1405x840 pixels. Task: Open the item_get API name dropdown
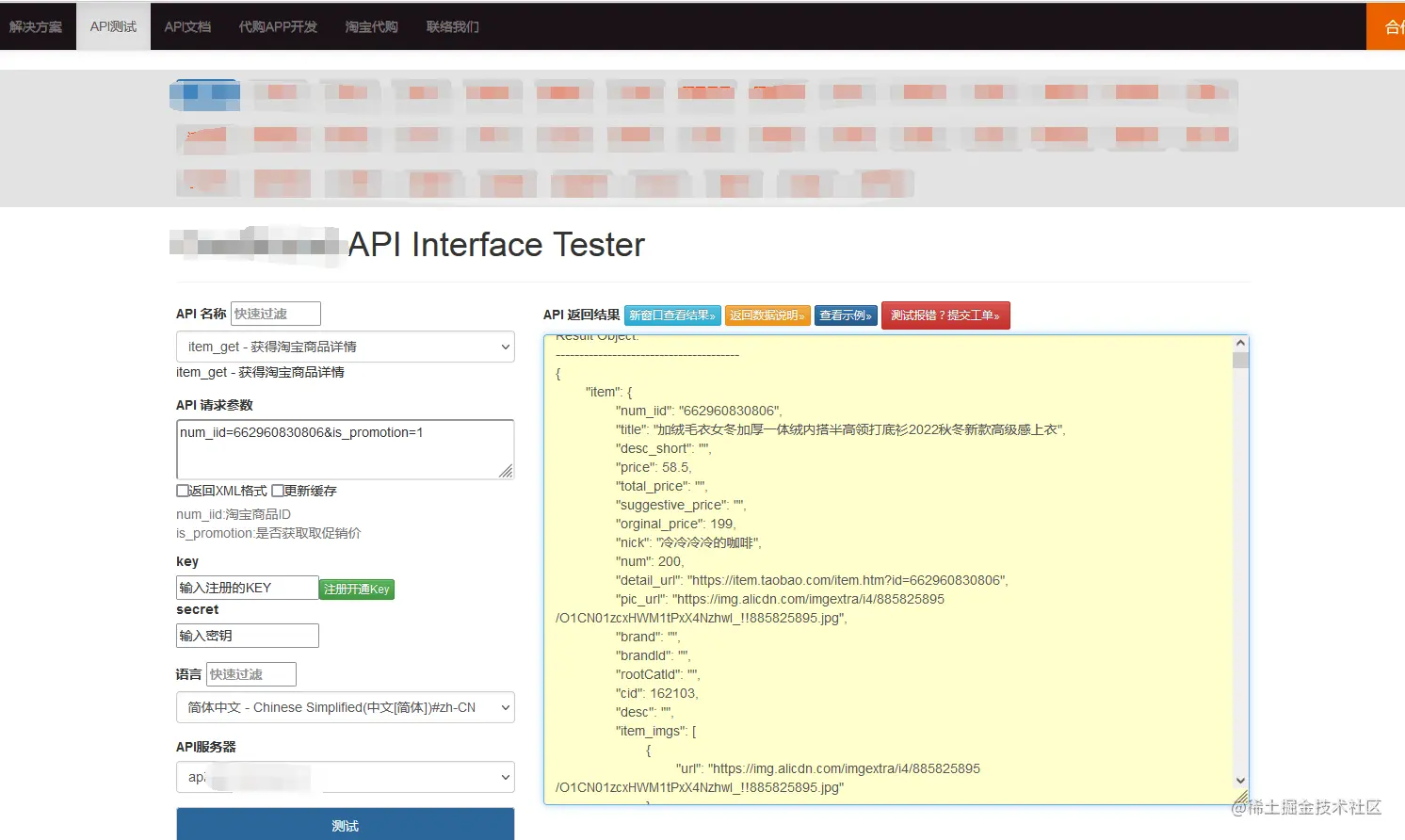(x=345, y=347)
